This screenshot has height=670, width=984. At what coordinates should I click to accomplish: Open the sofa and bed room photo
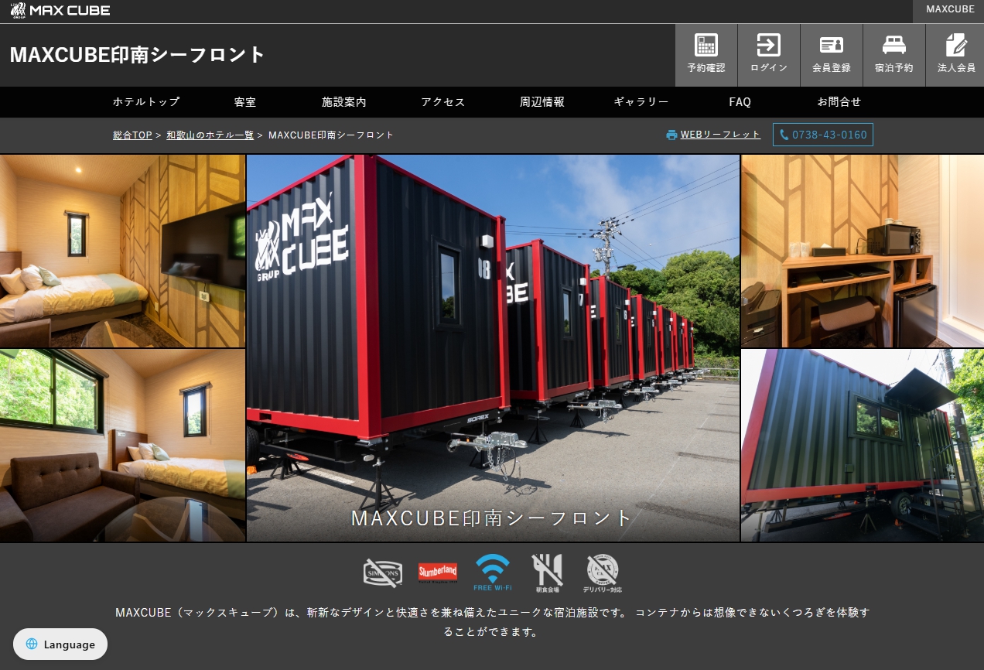(x=122, y=446)
